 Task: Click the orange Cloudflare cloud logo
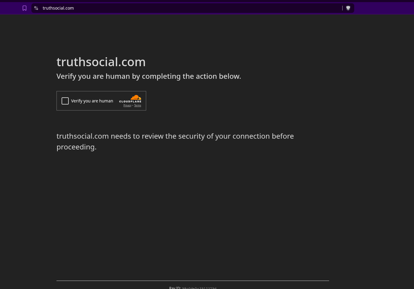(x=136, y=97)
